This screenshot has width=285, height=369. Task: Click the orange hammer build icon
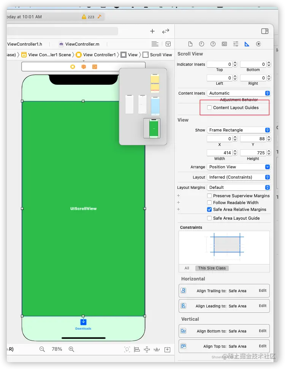pyautogui.click(x=100, y=16)
